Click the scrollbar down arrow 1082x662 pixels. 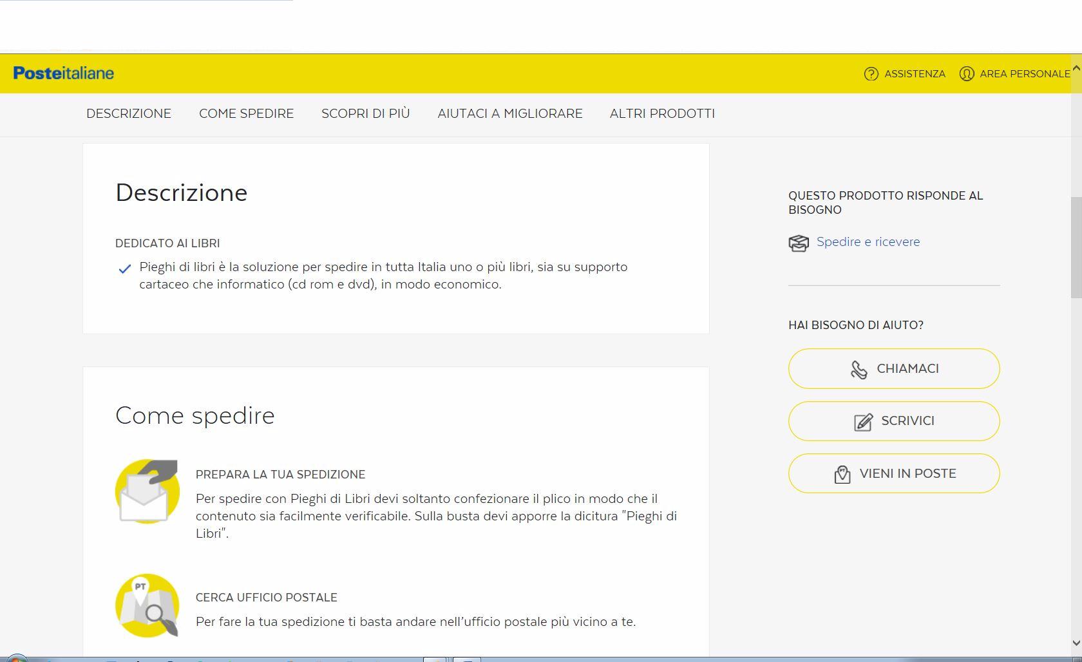[x=1076, y=643]
